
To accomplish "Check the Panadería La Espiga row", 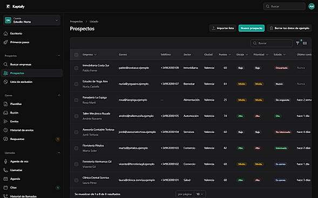I will [x=76, y=100].
